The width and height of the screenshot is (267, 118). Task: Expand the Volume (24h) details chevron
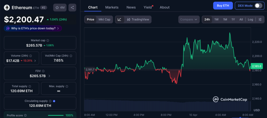click(x=35, y=61)
